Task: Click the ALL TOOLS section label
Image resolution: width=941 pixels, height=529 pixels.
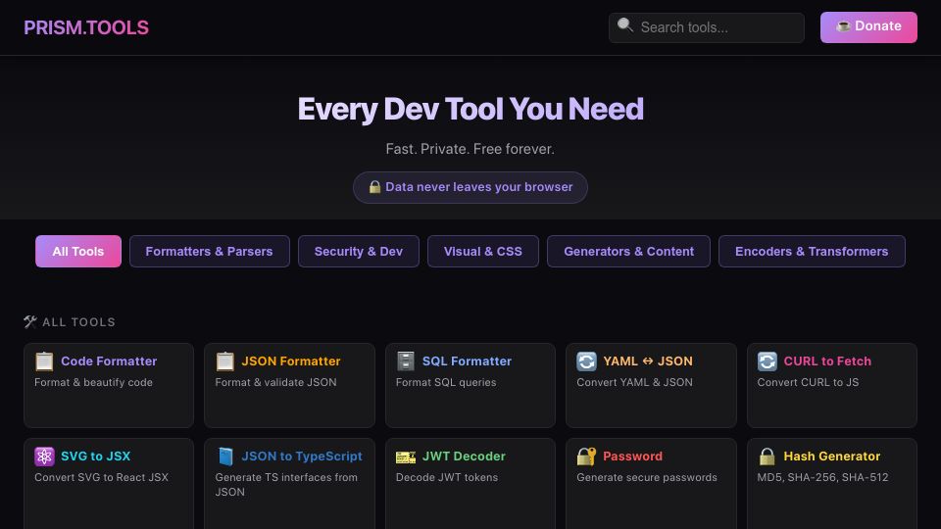Action: [x=78, y=322]
